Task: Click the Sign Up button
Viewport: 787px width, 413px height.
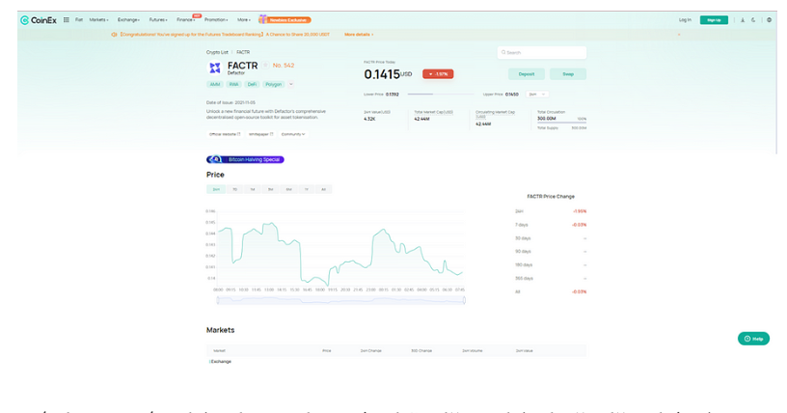Action: 714,20
